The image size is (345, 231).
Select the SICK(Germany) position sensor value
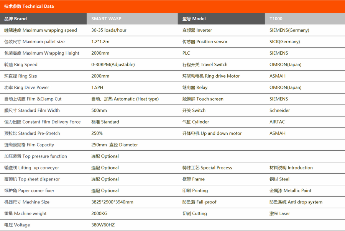[284, 42]
